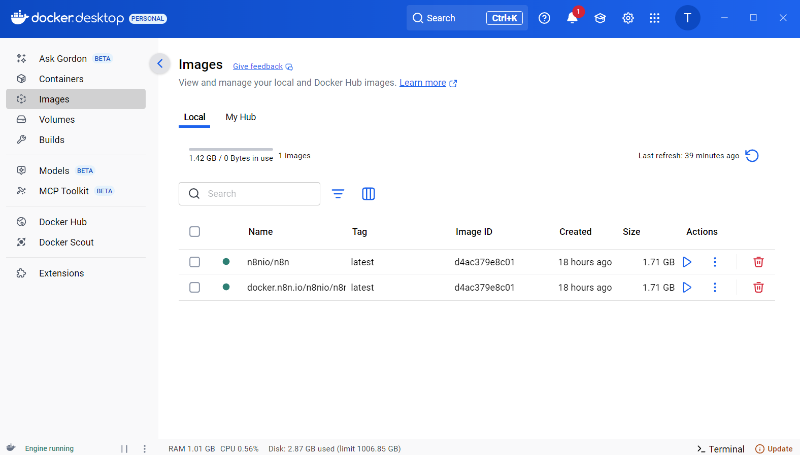Click the Containers cube icon in sidebar
This screenshot has height=455, width=800.
21,79
